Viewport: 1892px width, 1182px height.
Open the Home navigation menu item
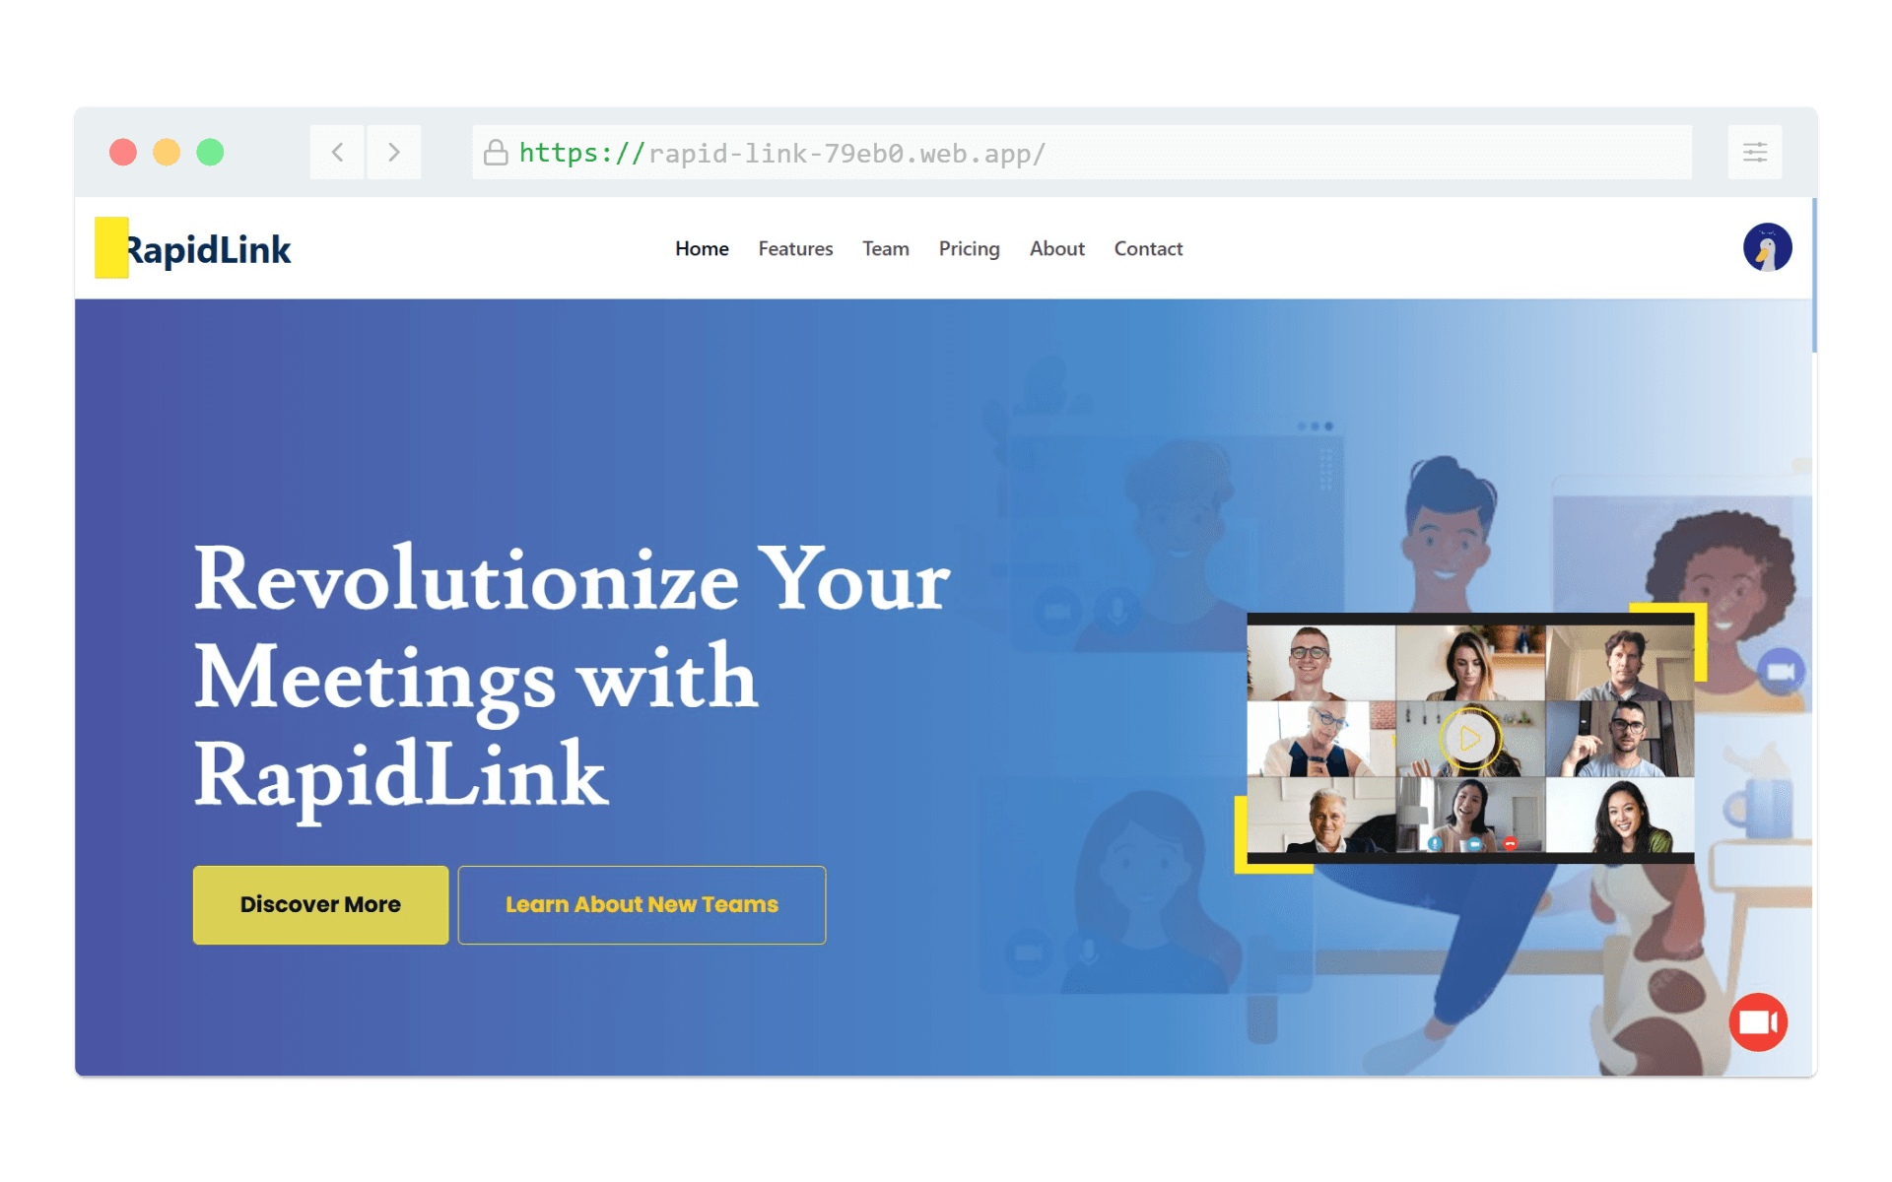pos(702,246)
